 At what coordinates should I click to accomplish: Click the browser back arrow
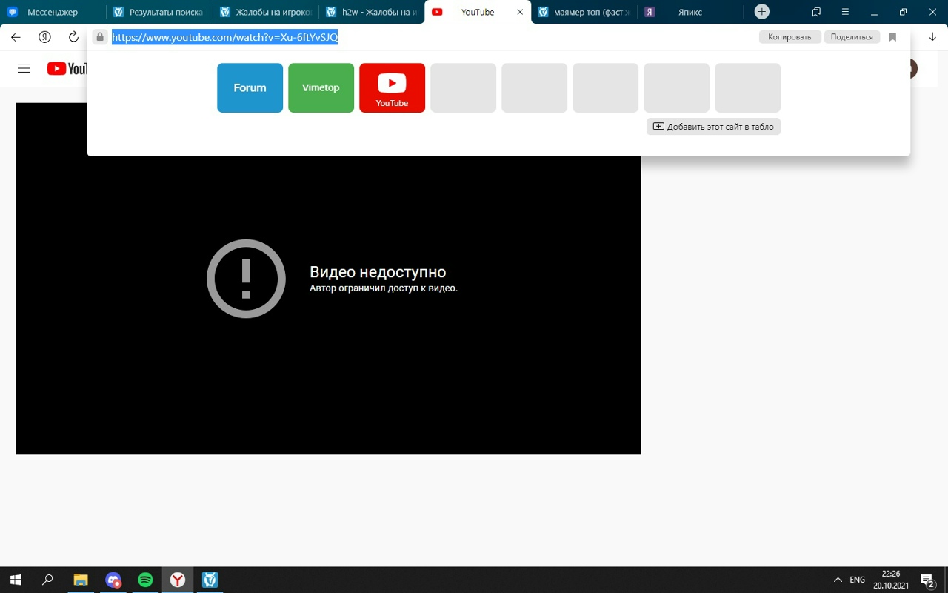click(x=16, y=37)
